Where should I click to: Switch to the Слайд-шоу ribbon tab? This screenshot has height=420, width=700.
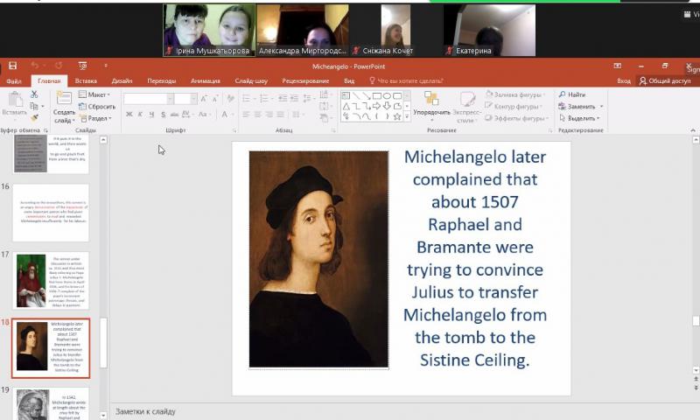tap(251, 80)
